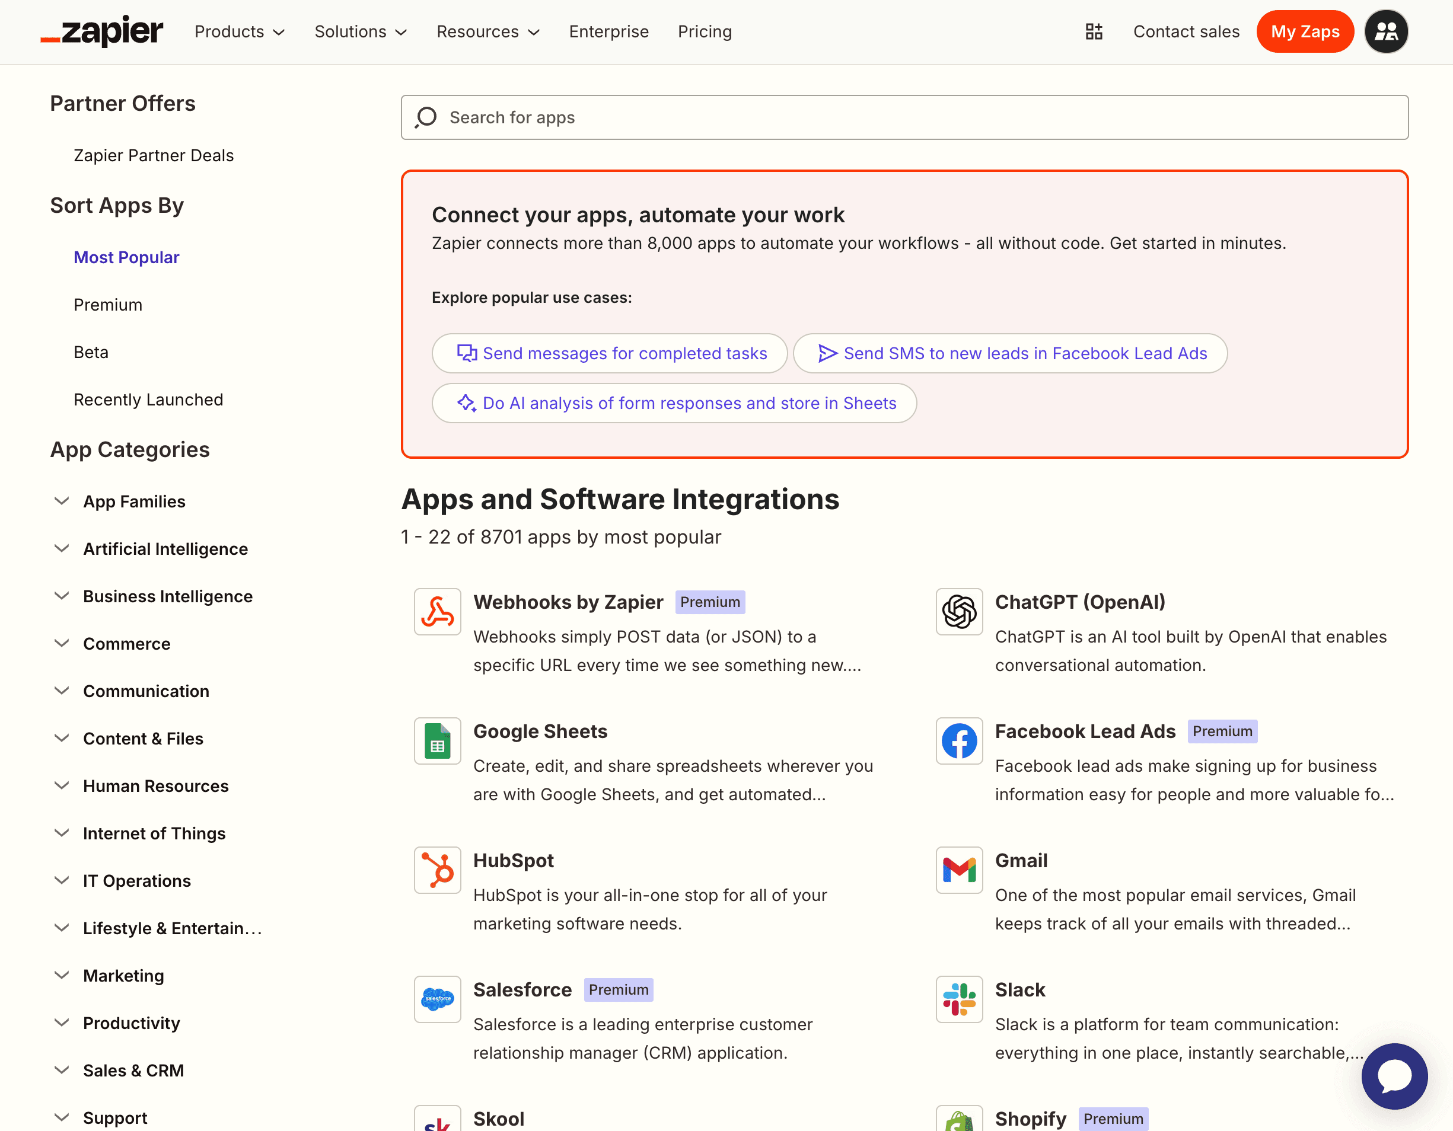Open the apps grid icon in header

tap(1094, 31)
